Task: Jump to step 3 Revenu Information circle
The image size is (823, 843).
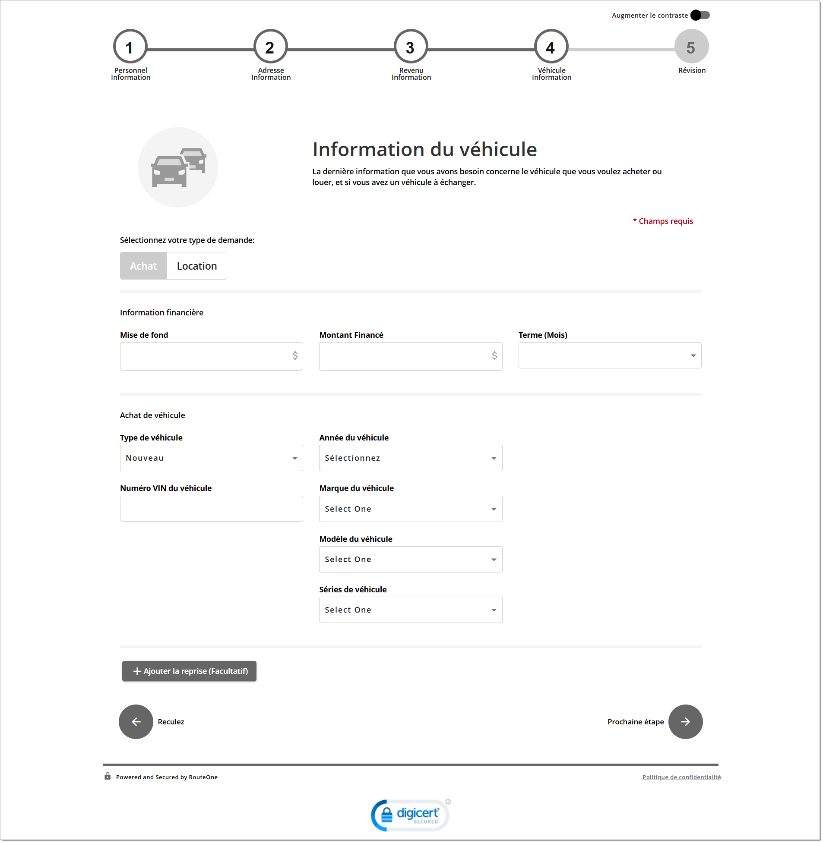Action: coord(411,47)
